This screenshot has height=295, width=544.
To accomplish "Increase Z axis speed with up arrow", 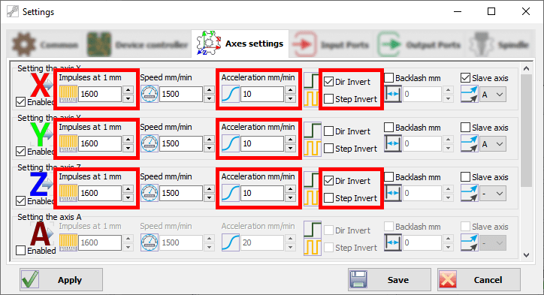I will [209, 189].
